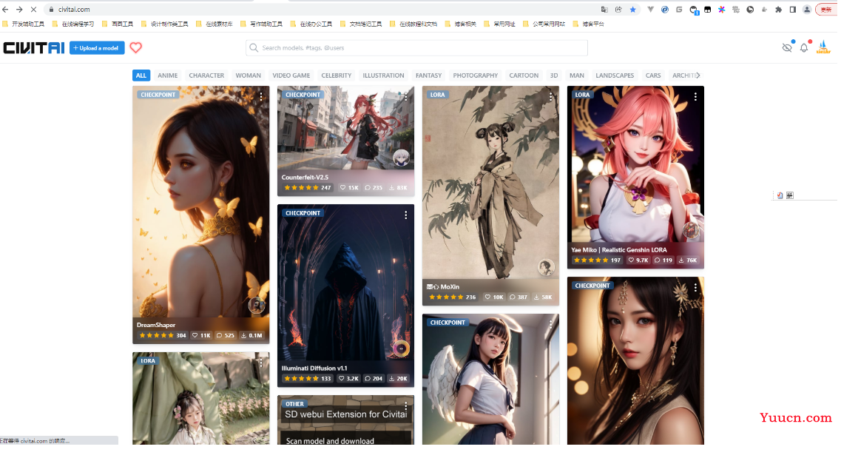This screenshot has width=841, height=458.
Task: Click the Illuminati Diffusion v1.1 title
Action: click(x=314, y=368)
